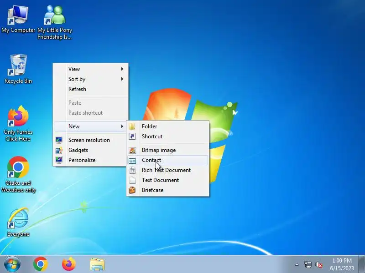The image size is (365, 273).
Task: Open Gadgets from the context menu
Action: 91,150
